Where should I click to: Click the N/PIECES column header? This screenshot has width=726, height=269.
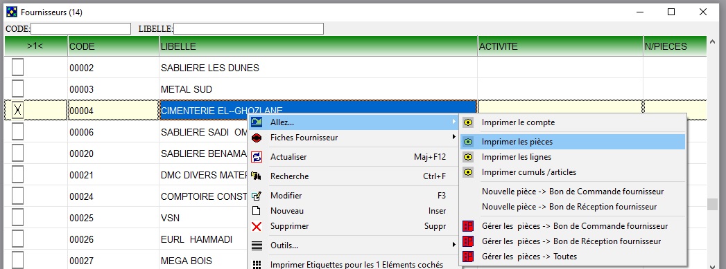[675, 46]
